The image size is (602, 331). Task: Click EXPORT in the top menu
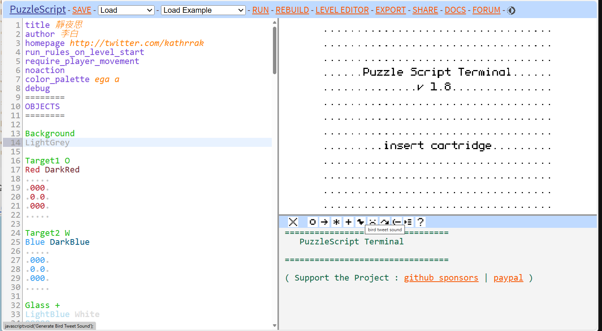(x=391, y=10)
